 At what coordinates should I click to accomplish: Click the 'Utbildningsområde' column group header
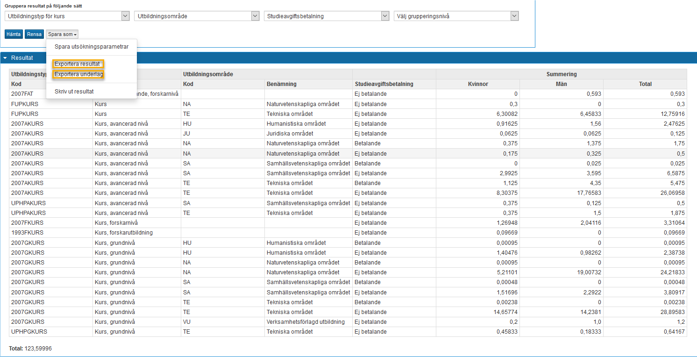(267, 74)
